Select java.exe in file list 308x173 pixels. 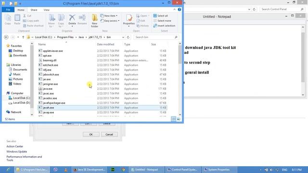[103, 88]
